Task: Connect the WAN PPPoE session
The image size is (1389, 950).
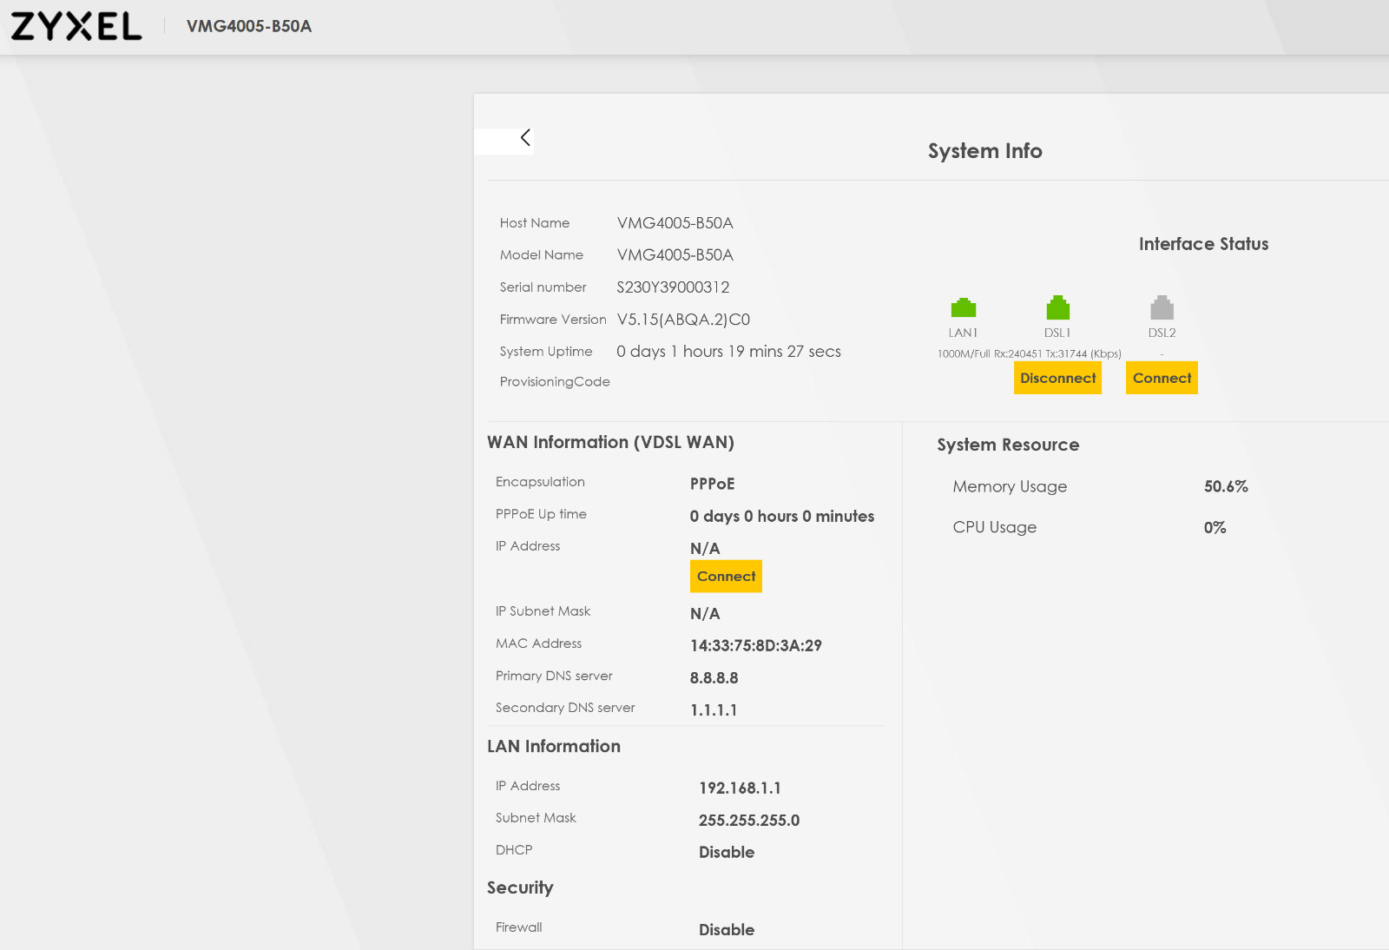Action: tap(726, 577)
